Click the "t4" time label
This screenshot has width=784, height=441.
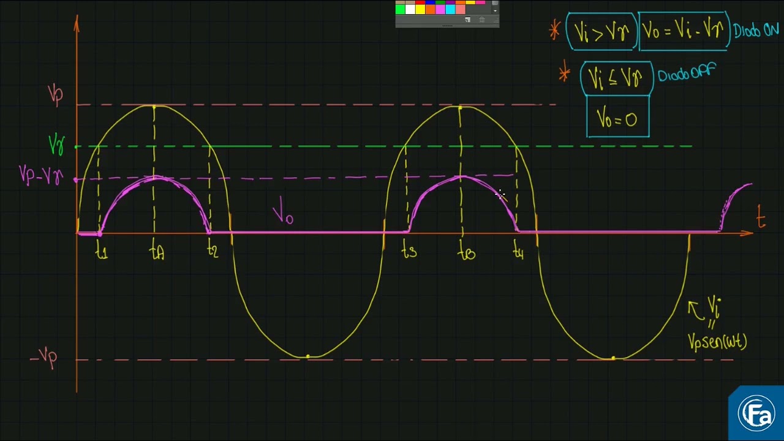point(518,251)
